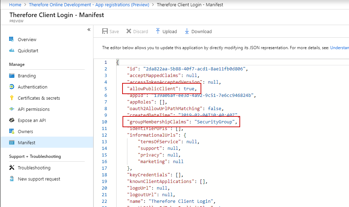Click the Quickstart cloud icon

coord(12,51)
